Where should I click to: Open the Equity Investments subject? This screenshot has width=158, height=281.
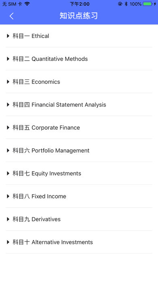(x=79, y=173)
